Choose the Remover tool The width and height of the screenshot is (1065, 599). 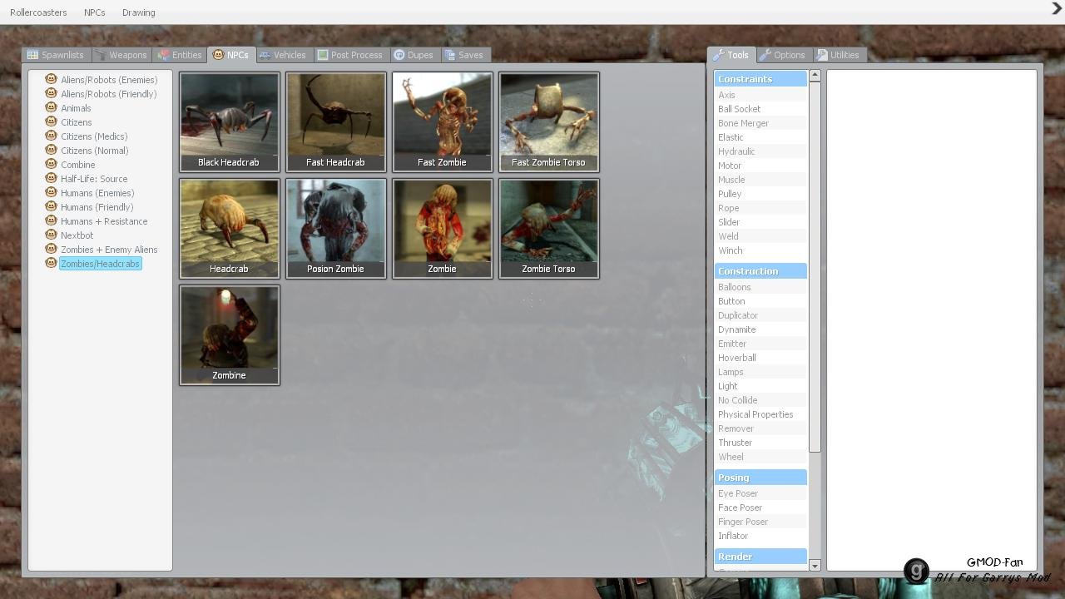760,428
